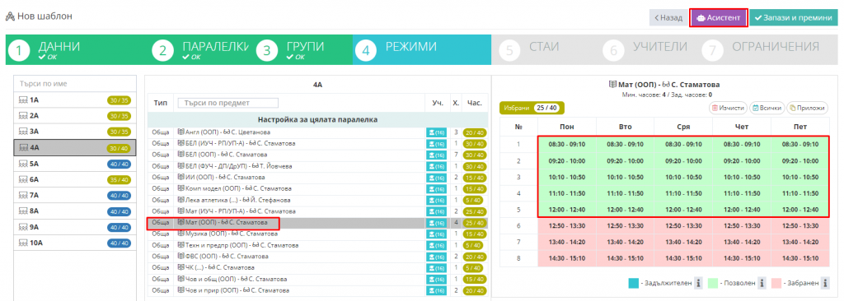844x301 pixels.
Task: Click students icon for ФВС (ООП) row
Action: 437,257
